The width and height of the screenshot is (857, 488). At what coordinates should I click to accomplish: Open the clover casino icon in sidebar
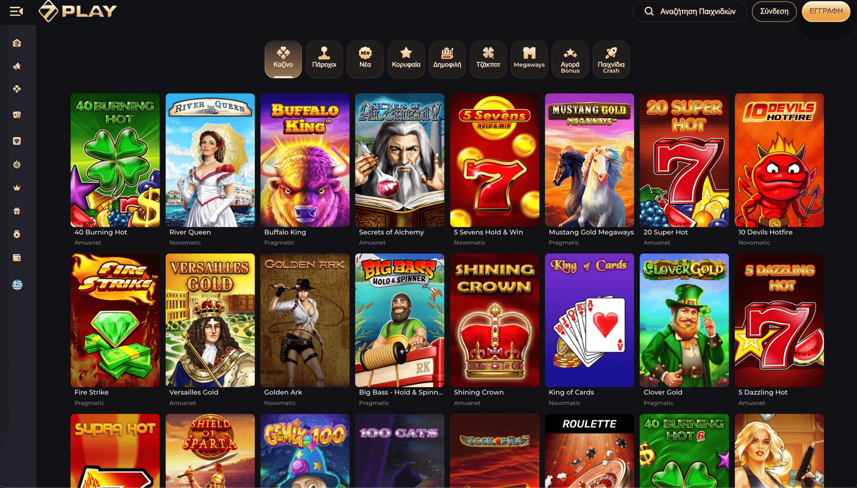17,89
